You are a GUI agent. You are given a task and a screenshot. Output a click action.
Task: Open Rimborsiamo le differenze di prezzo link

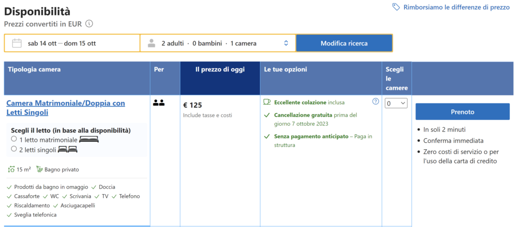pyautogui.click(x=456, y=7)
